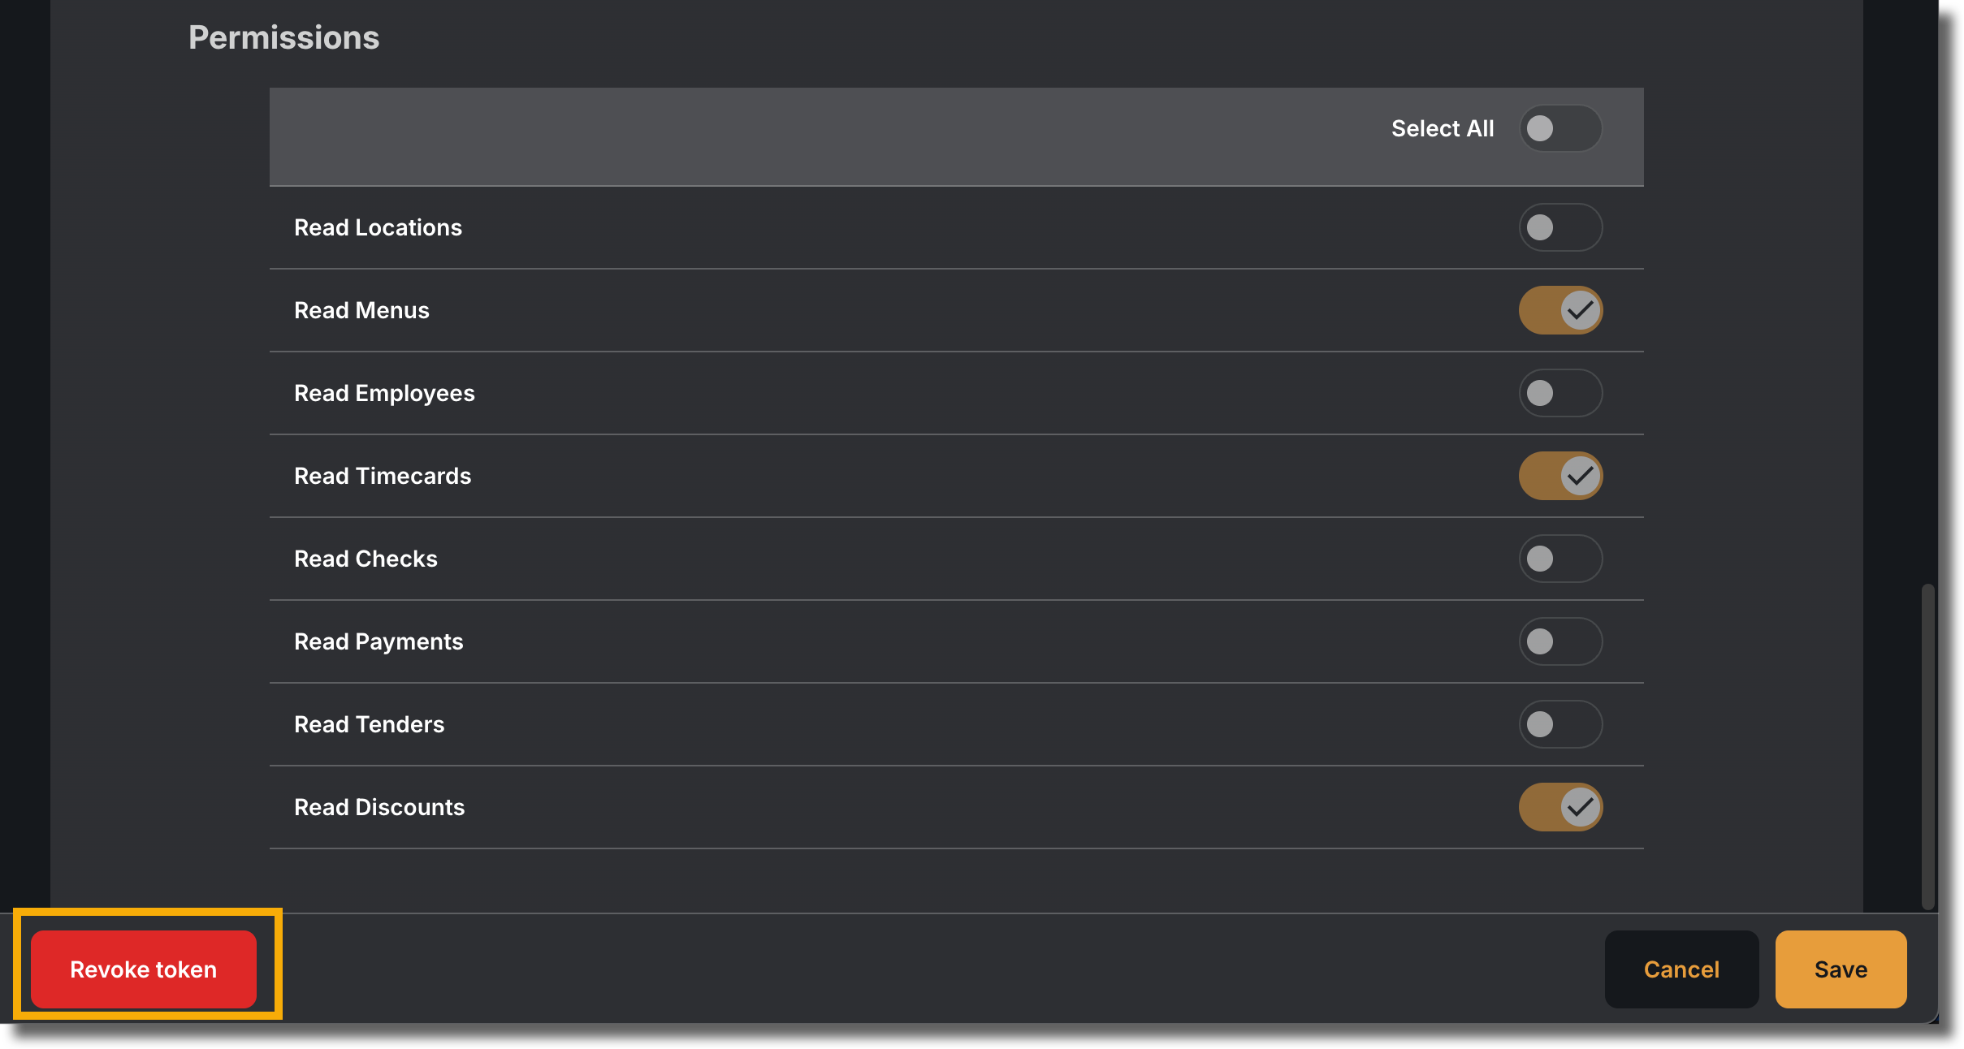
Task: Click the vertical scrollbar on the right
Action: 1927,747
